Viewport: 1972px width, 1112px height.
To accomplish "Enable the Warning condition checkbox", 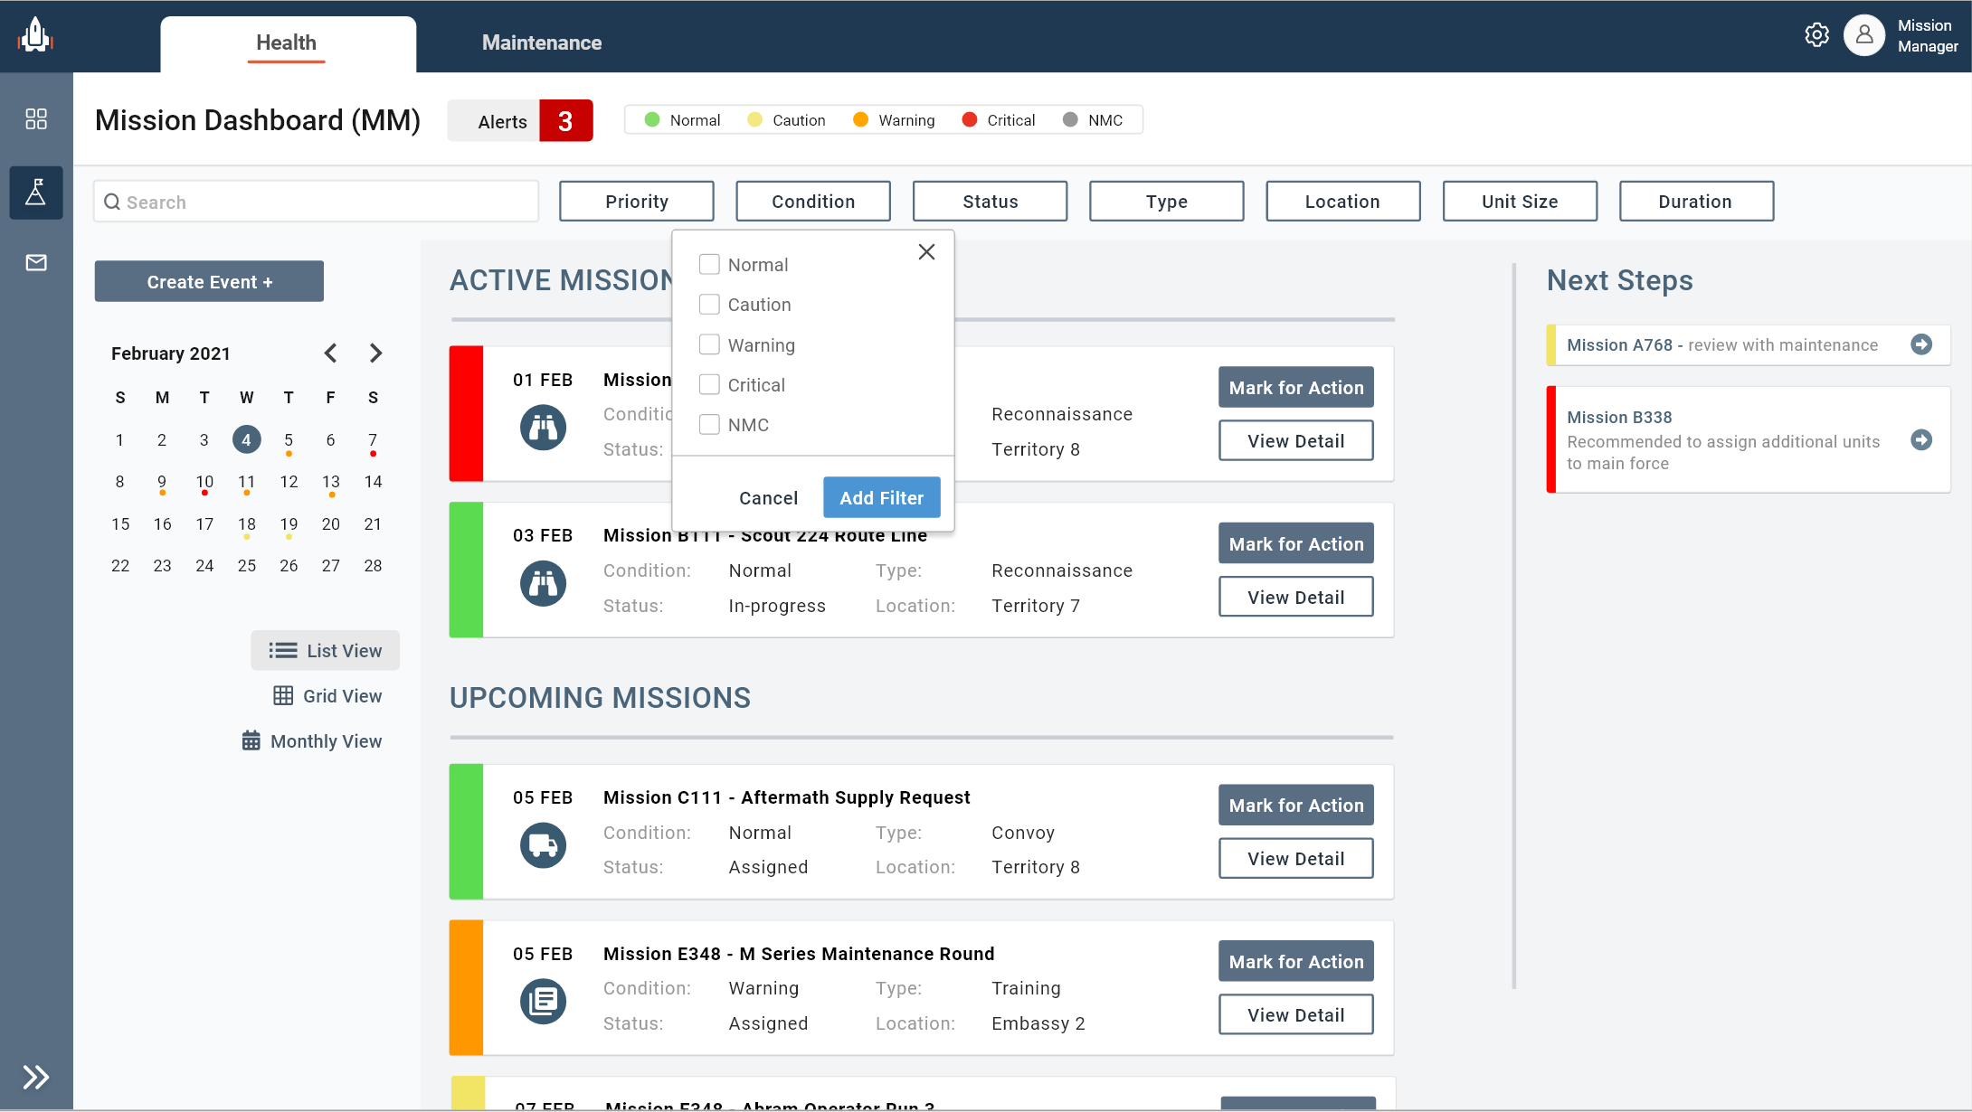I will tap(709, 344).
